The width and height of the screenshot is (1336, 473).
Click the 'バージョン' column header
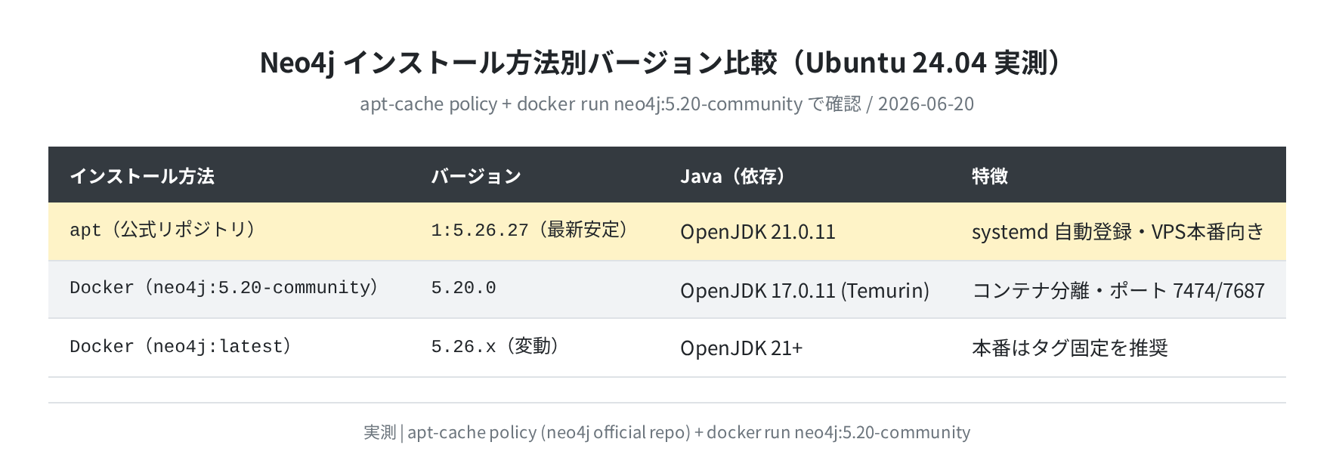point(476,176)
